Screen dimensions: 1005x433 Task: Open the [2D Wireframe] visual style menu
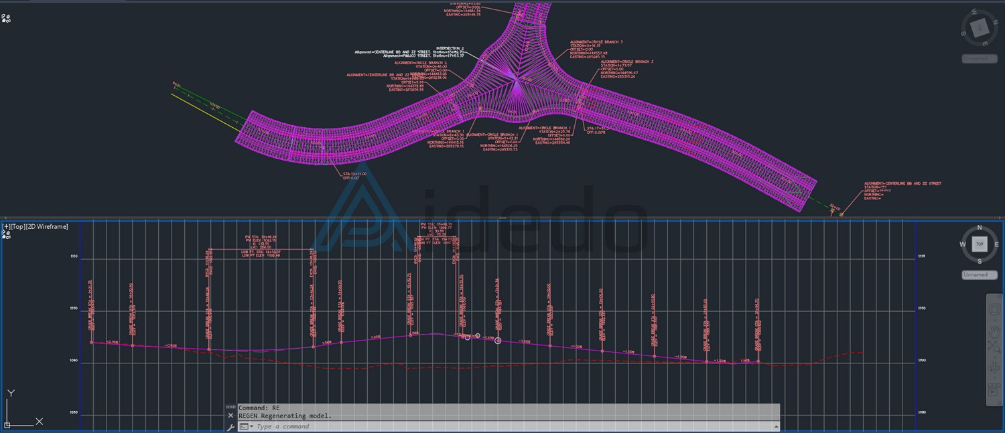(x=48, y=227)
